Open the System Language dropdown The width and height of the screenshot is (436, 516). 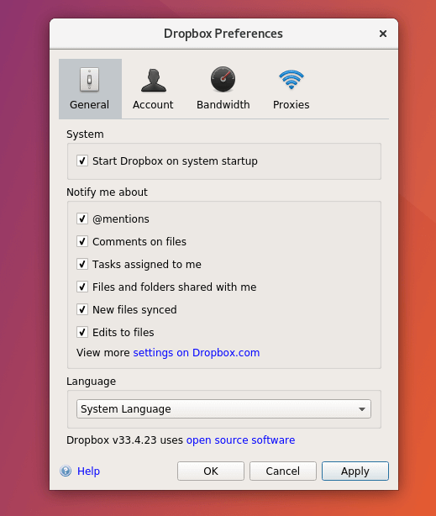223,409
